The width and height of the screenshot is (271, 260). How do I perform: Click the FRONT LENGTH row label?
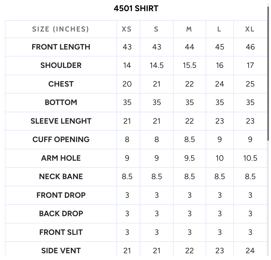click(61, 47)
